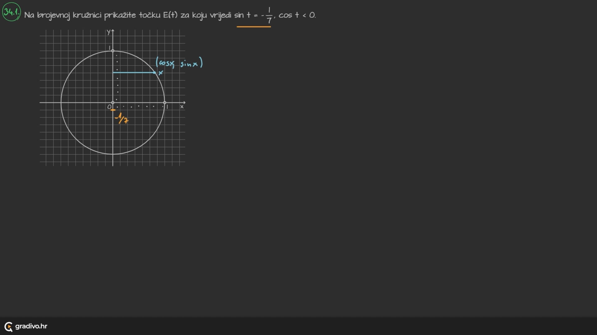Click the E(t) text in the problem
The height and width of the screenshot is (335, 597).
170,15
